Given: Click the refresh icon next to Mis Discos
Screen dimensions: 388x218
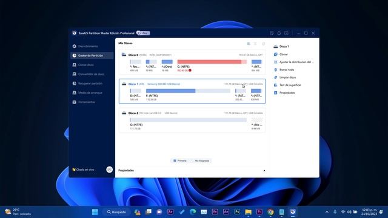Looking at the screenshot, I should [263, 44].
